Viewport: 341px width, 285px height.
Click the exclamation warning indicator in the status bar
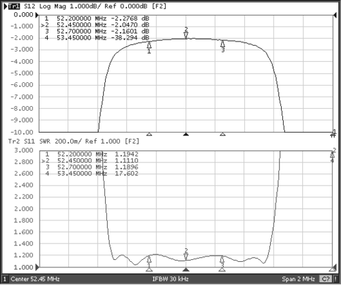[x=336, y=279]
